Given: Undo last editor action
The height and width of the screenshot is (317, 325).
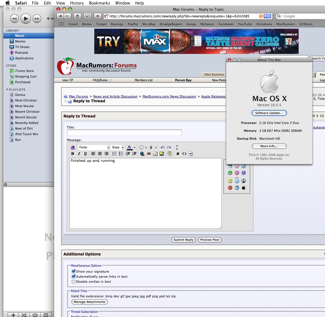Looking at the screenshot, I should coord(163,147).
